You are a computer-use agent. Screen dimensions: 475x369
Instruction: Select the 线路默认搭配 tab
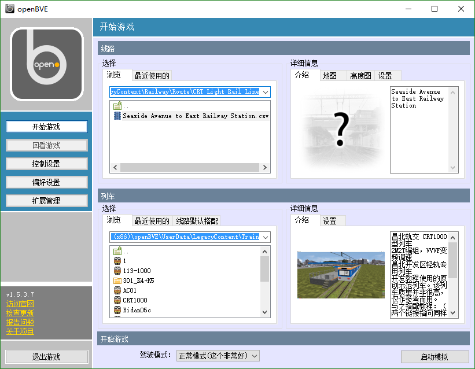point(197,221)
